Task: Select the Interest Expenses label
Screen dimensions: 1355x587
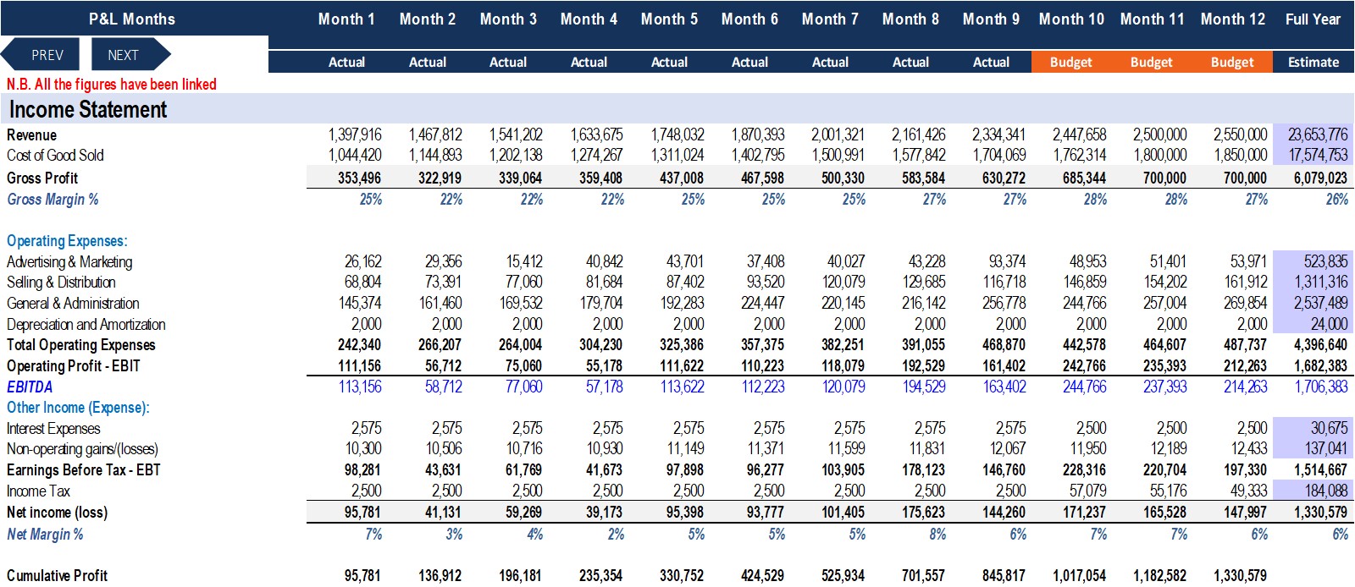Action: pos(53,429)
